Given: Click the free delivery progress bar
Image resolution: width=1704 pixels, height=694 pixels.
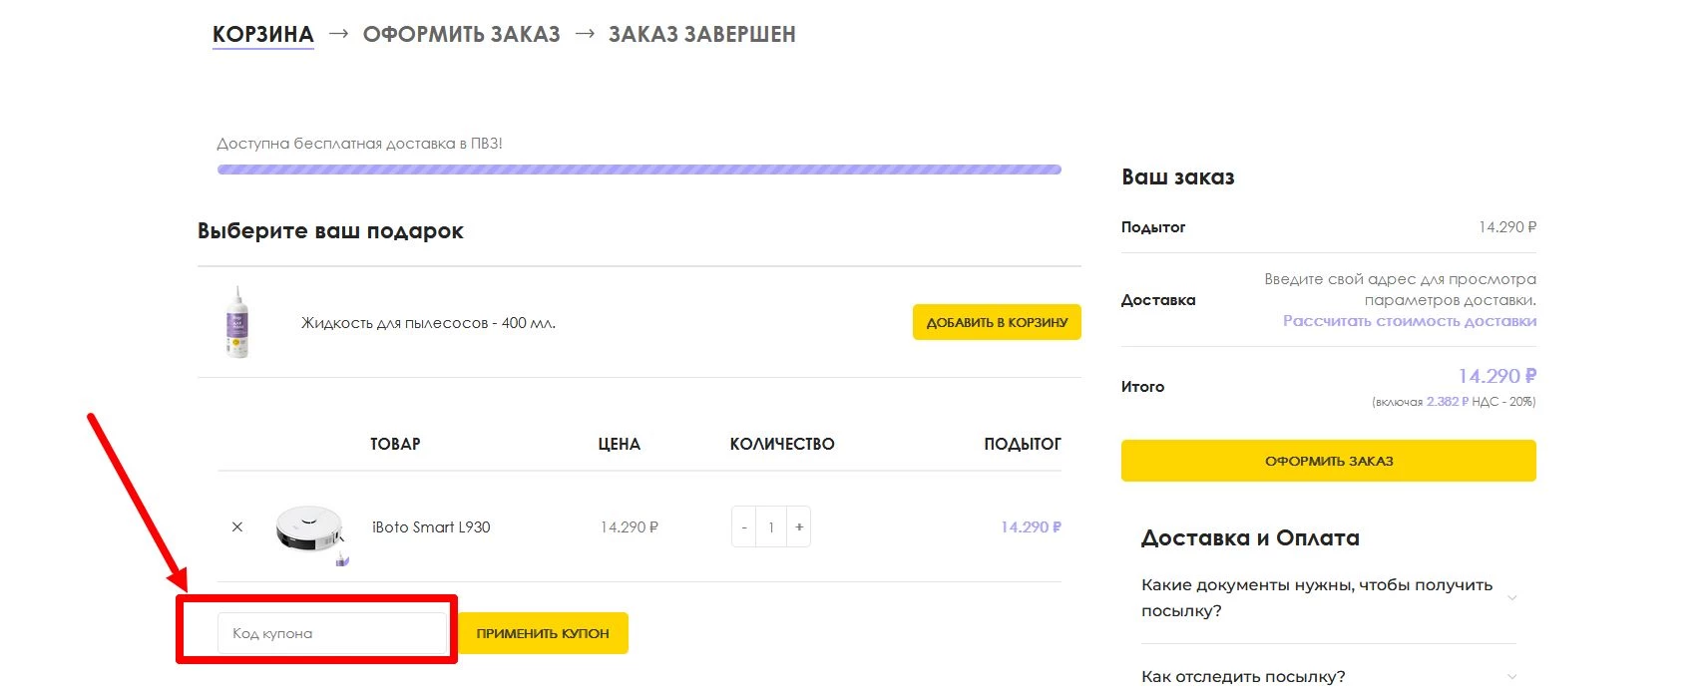Looking at the screenshot, I should click(639, 170).
